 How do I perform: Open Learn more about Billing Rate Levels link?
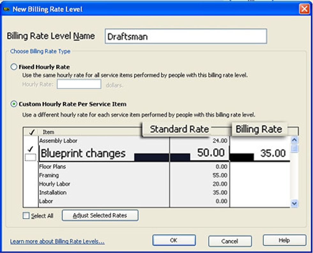(57, 241)
